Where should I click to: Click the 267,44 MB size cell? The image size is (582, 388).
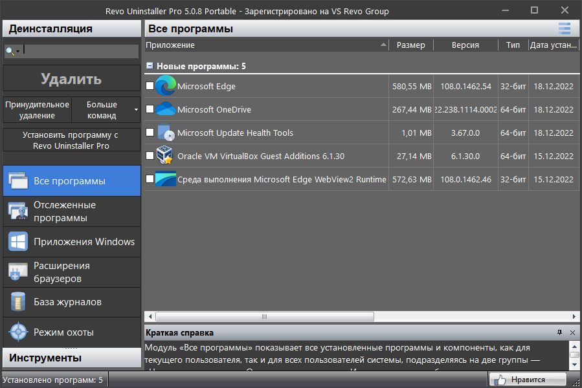pos(412,110)
